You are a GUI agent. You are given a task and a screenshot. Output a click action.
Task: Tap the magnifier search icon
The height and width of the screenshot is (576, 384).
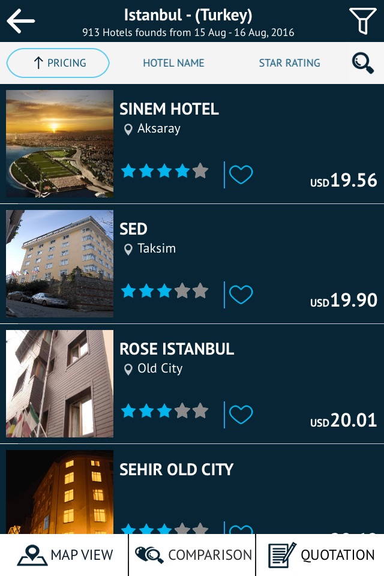[363, 63]
